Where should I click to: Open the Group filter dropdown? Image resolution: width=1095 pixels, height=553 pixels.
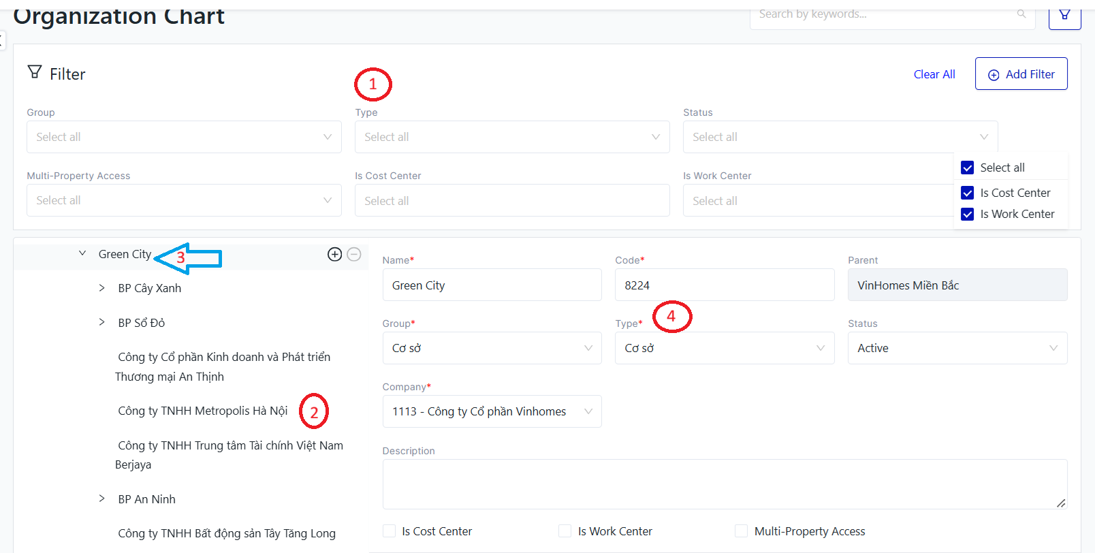[184, 137]
